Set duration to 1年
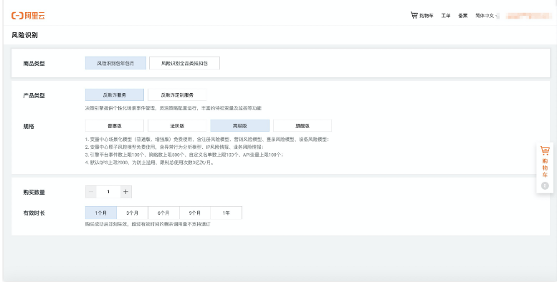This screenshot has height=282, width=557. (226, 213)
